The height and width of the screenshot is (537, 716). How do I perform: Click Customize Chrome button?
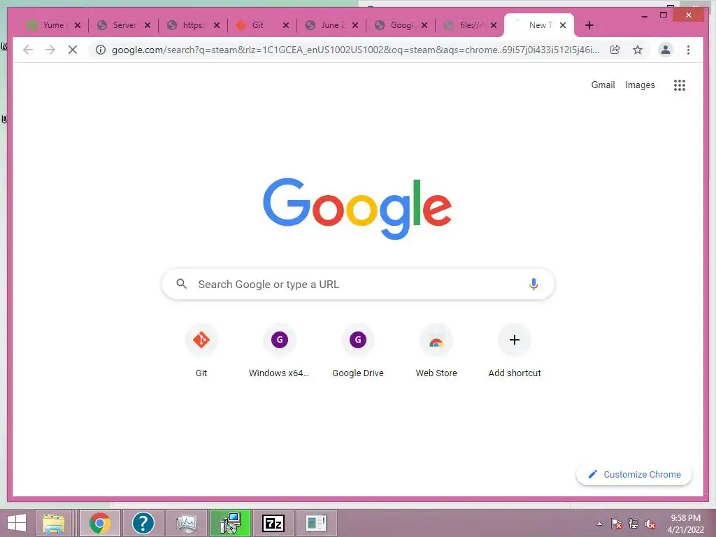(x=634, y=475)
